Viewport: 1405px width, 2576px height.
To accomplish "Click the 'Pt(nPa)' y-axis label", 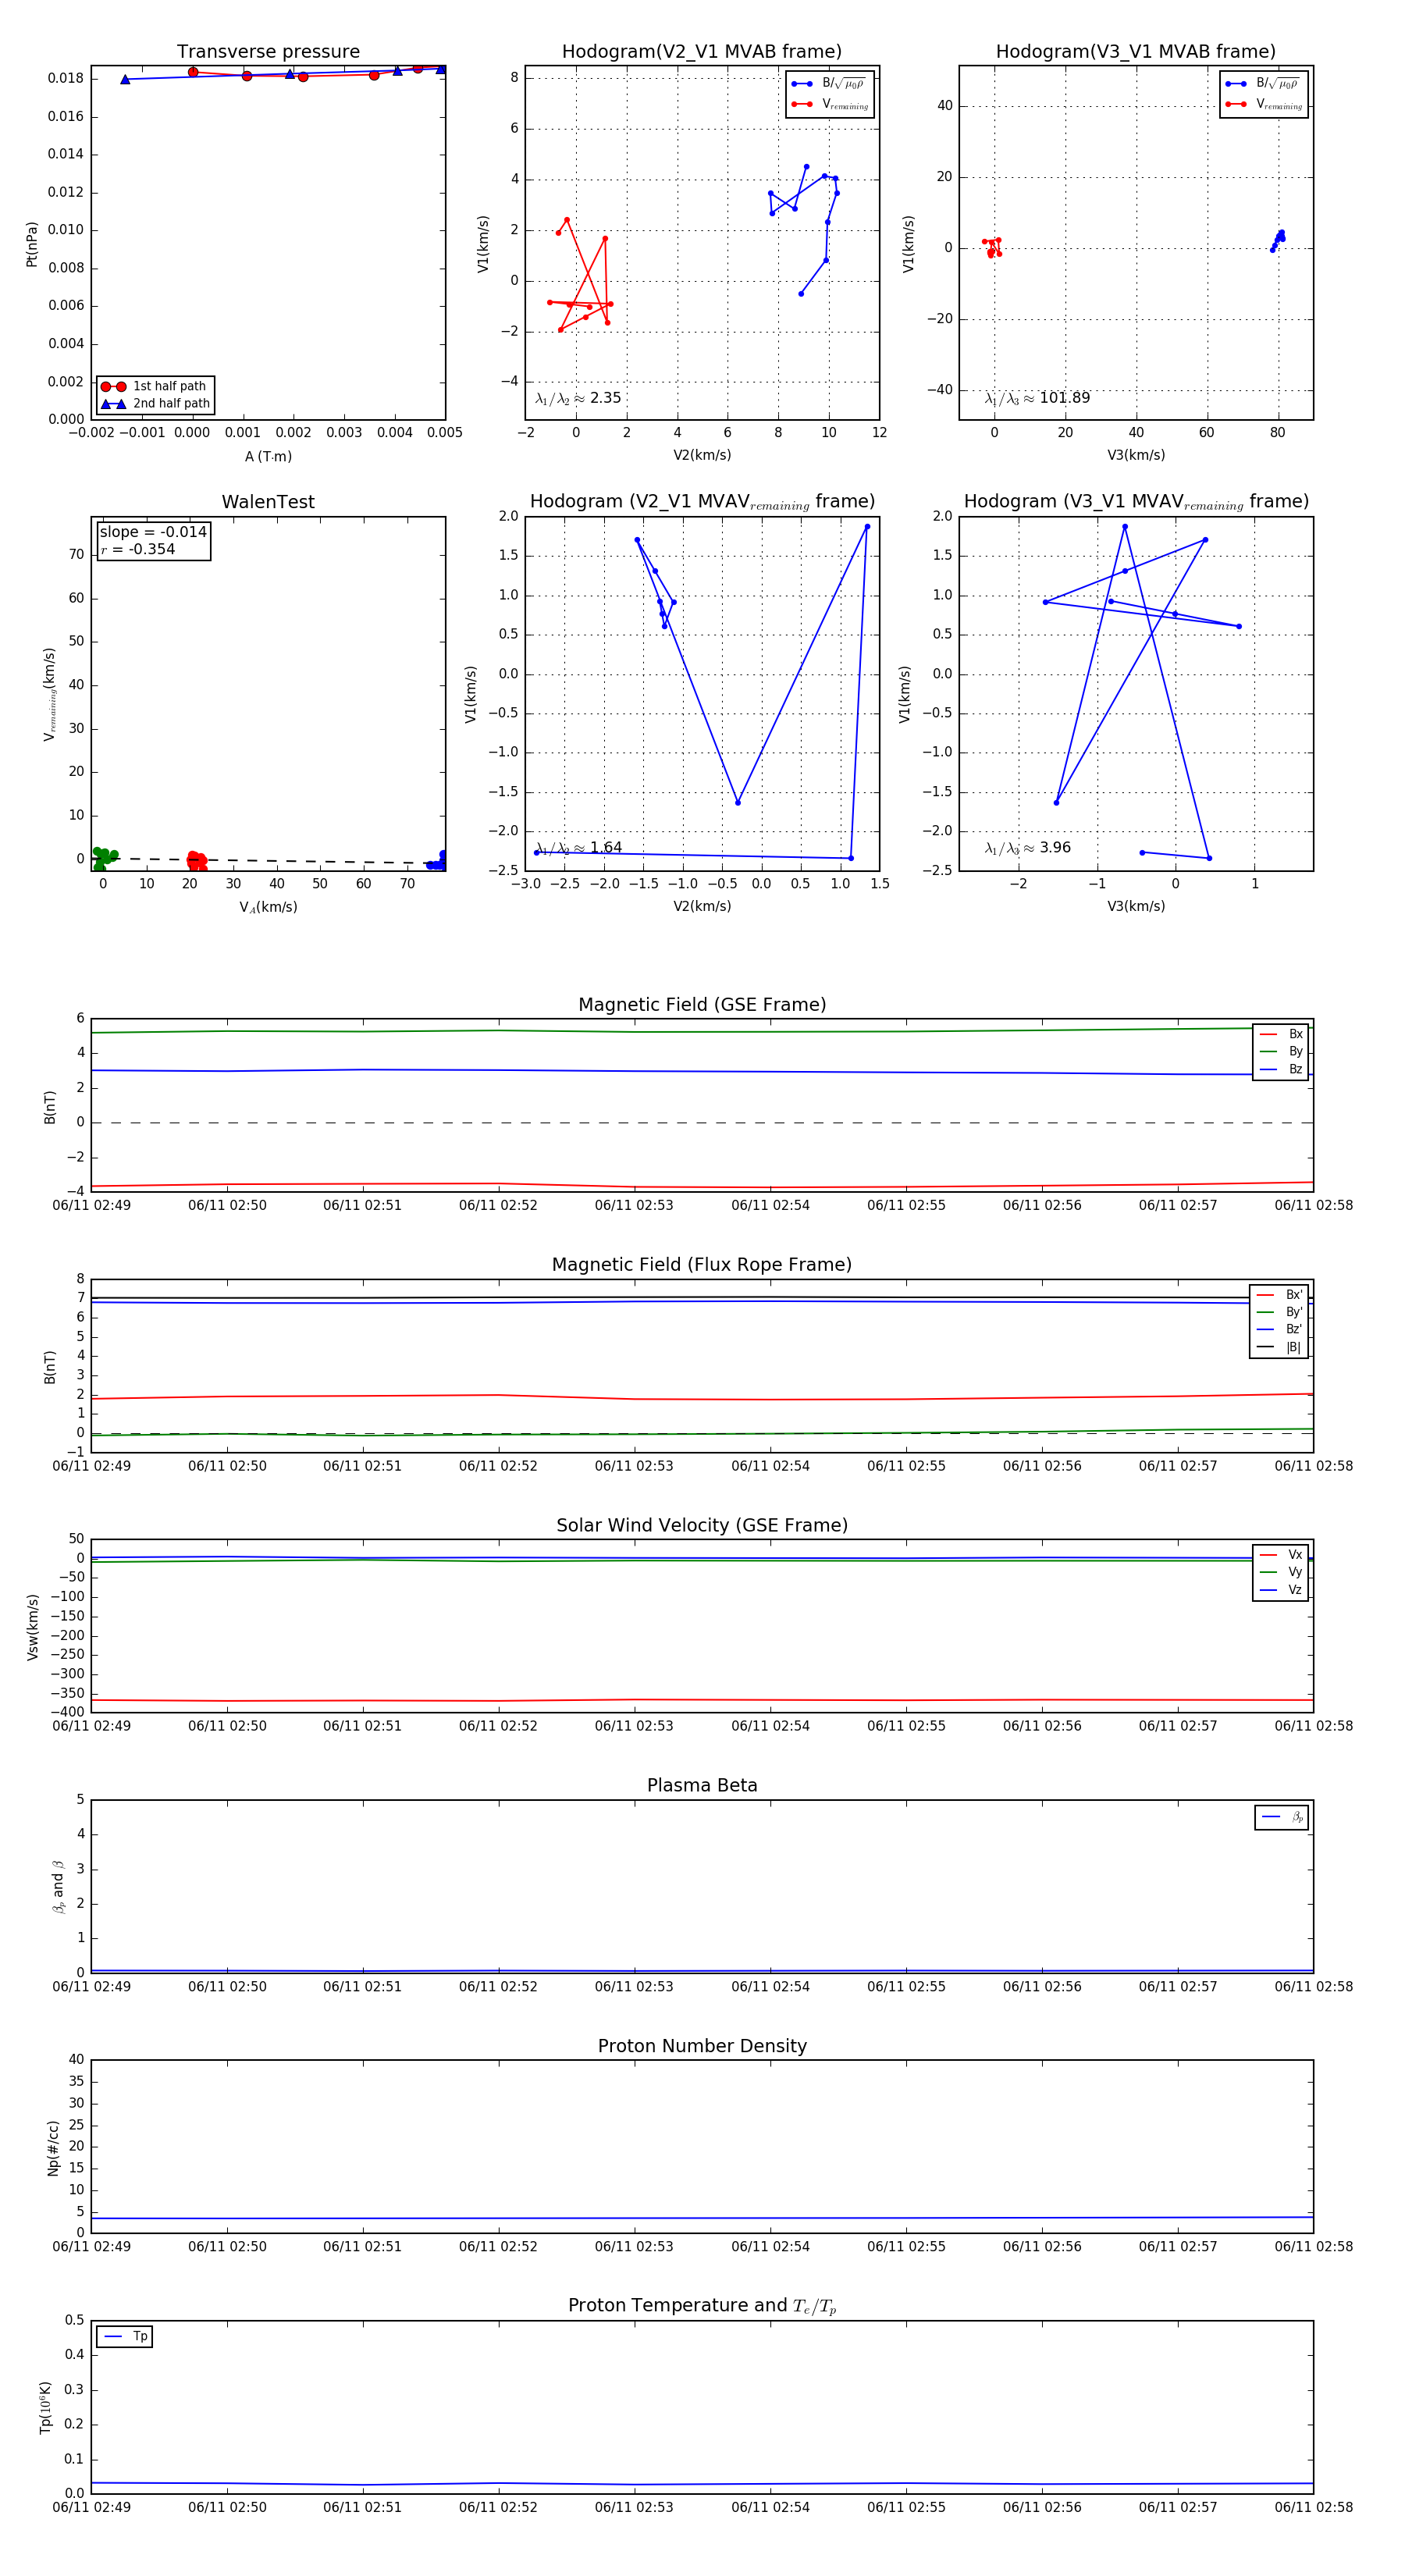I will coord(32,244).
